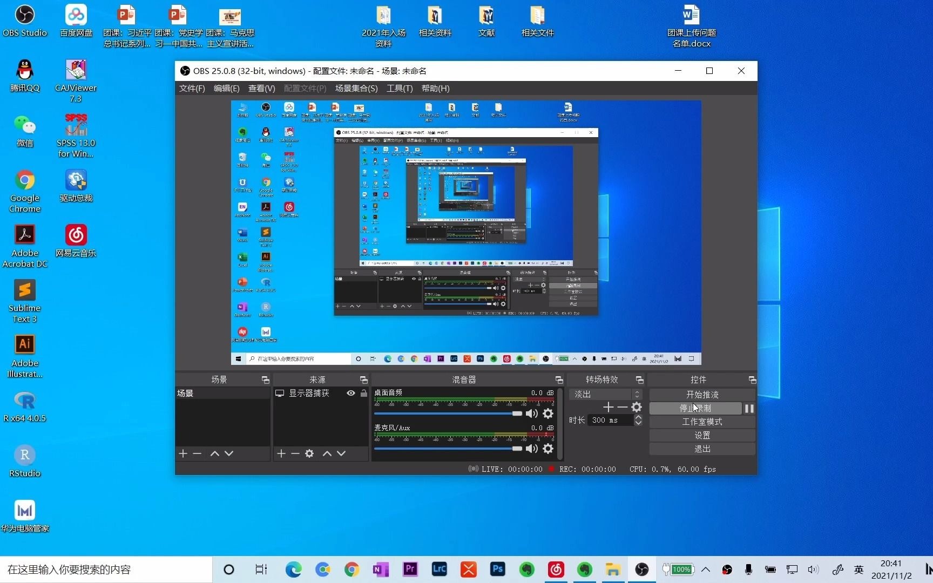The image size is (933, 583).
Task: Add a new scene with plus icon
Action: (x=183, y=453)
